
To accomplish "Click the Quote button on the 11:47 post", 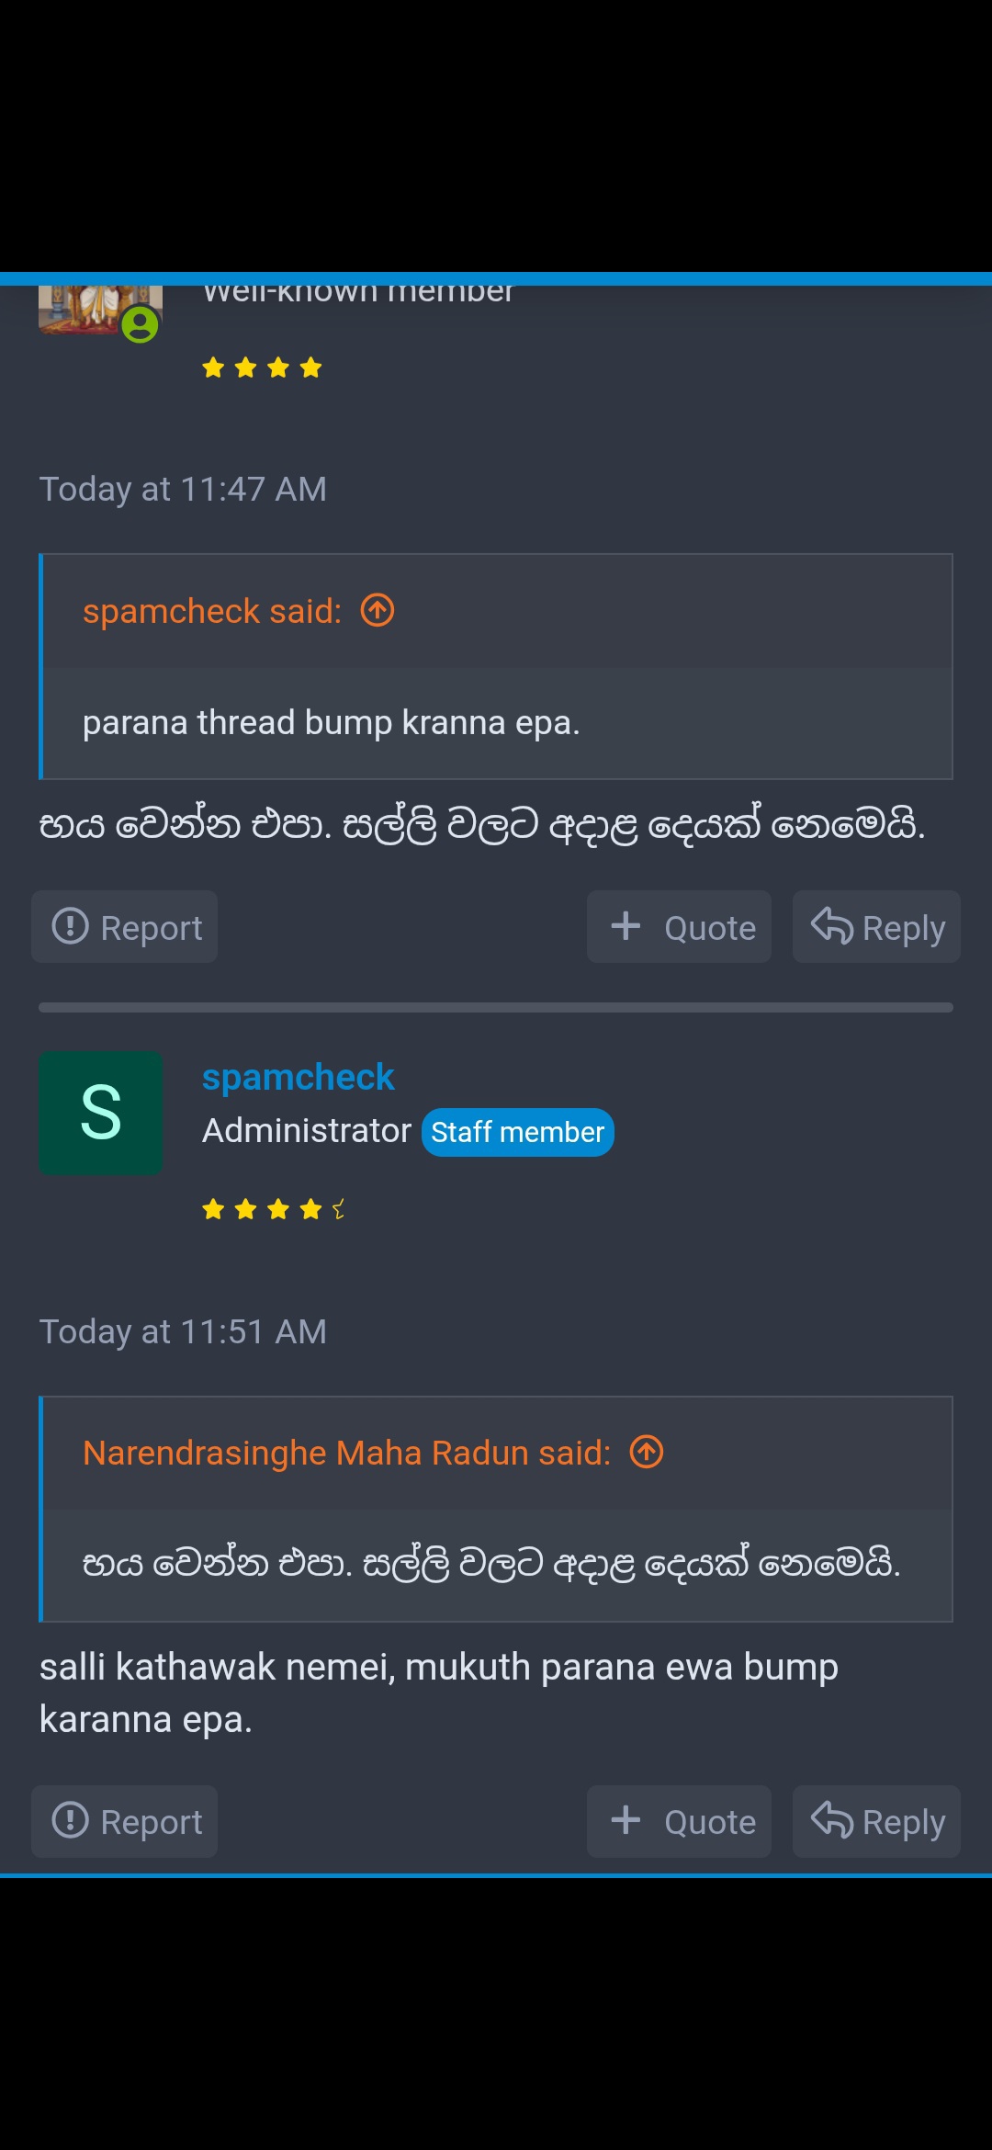I will click(679, 926).
